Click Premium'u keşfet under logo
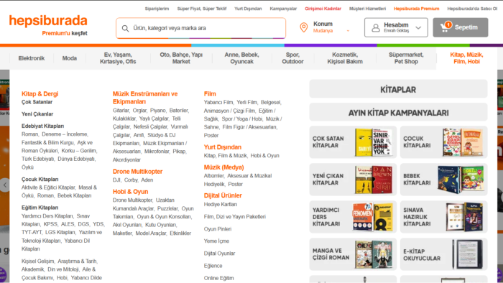 pyautogui.click(x=65, y=33)
